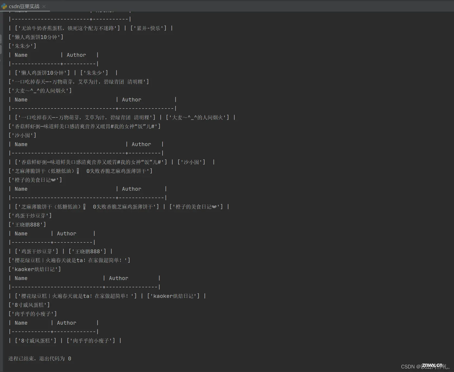Click the standalone output line ['鸡蛋干炒豆芽']

[30, 216]
